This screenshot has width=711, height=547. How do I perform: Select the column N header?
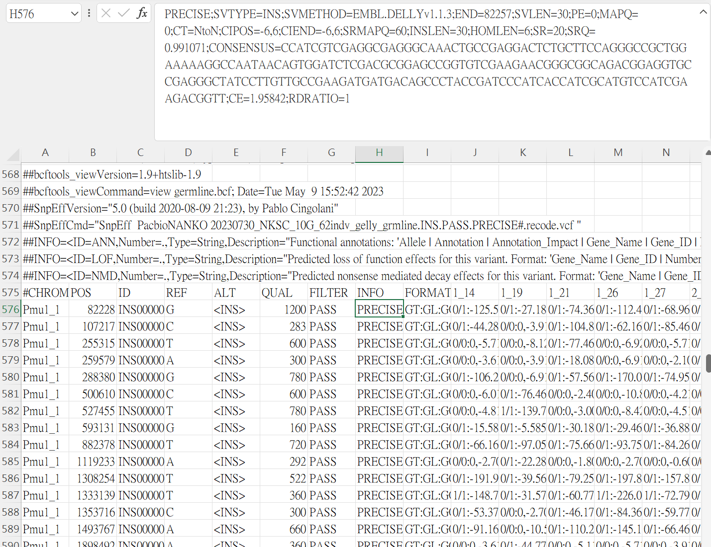[x=666, y=153]
